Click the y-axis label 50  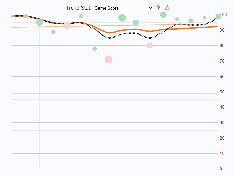[x=222, y=92]
